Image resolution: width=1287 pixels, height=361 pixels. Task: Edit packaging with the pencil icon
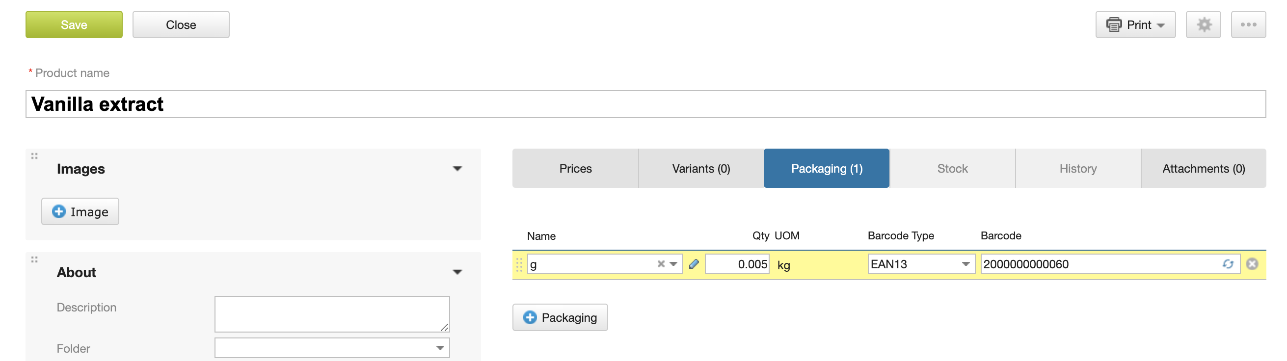point(694,264)
